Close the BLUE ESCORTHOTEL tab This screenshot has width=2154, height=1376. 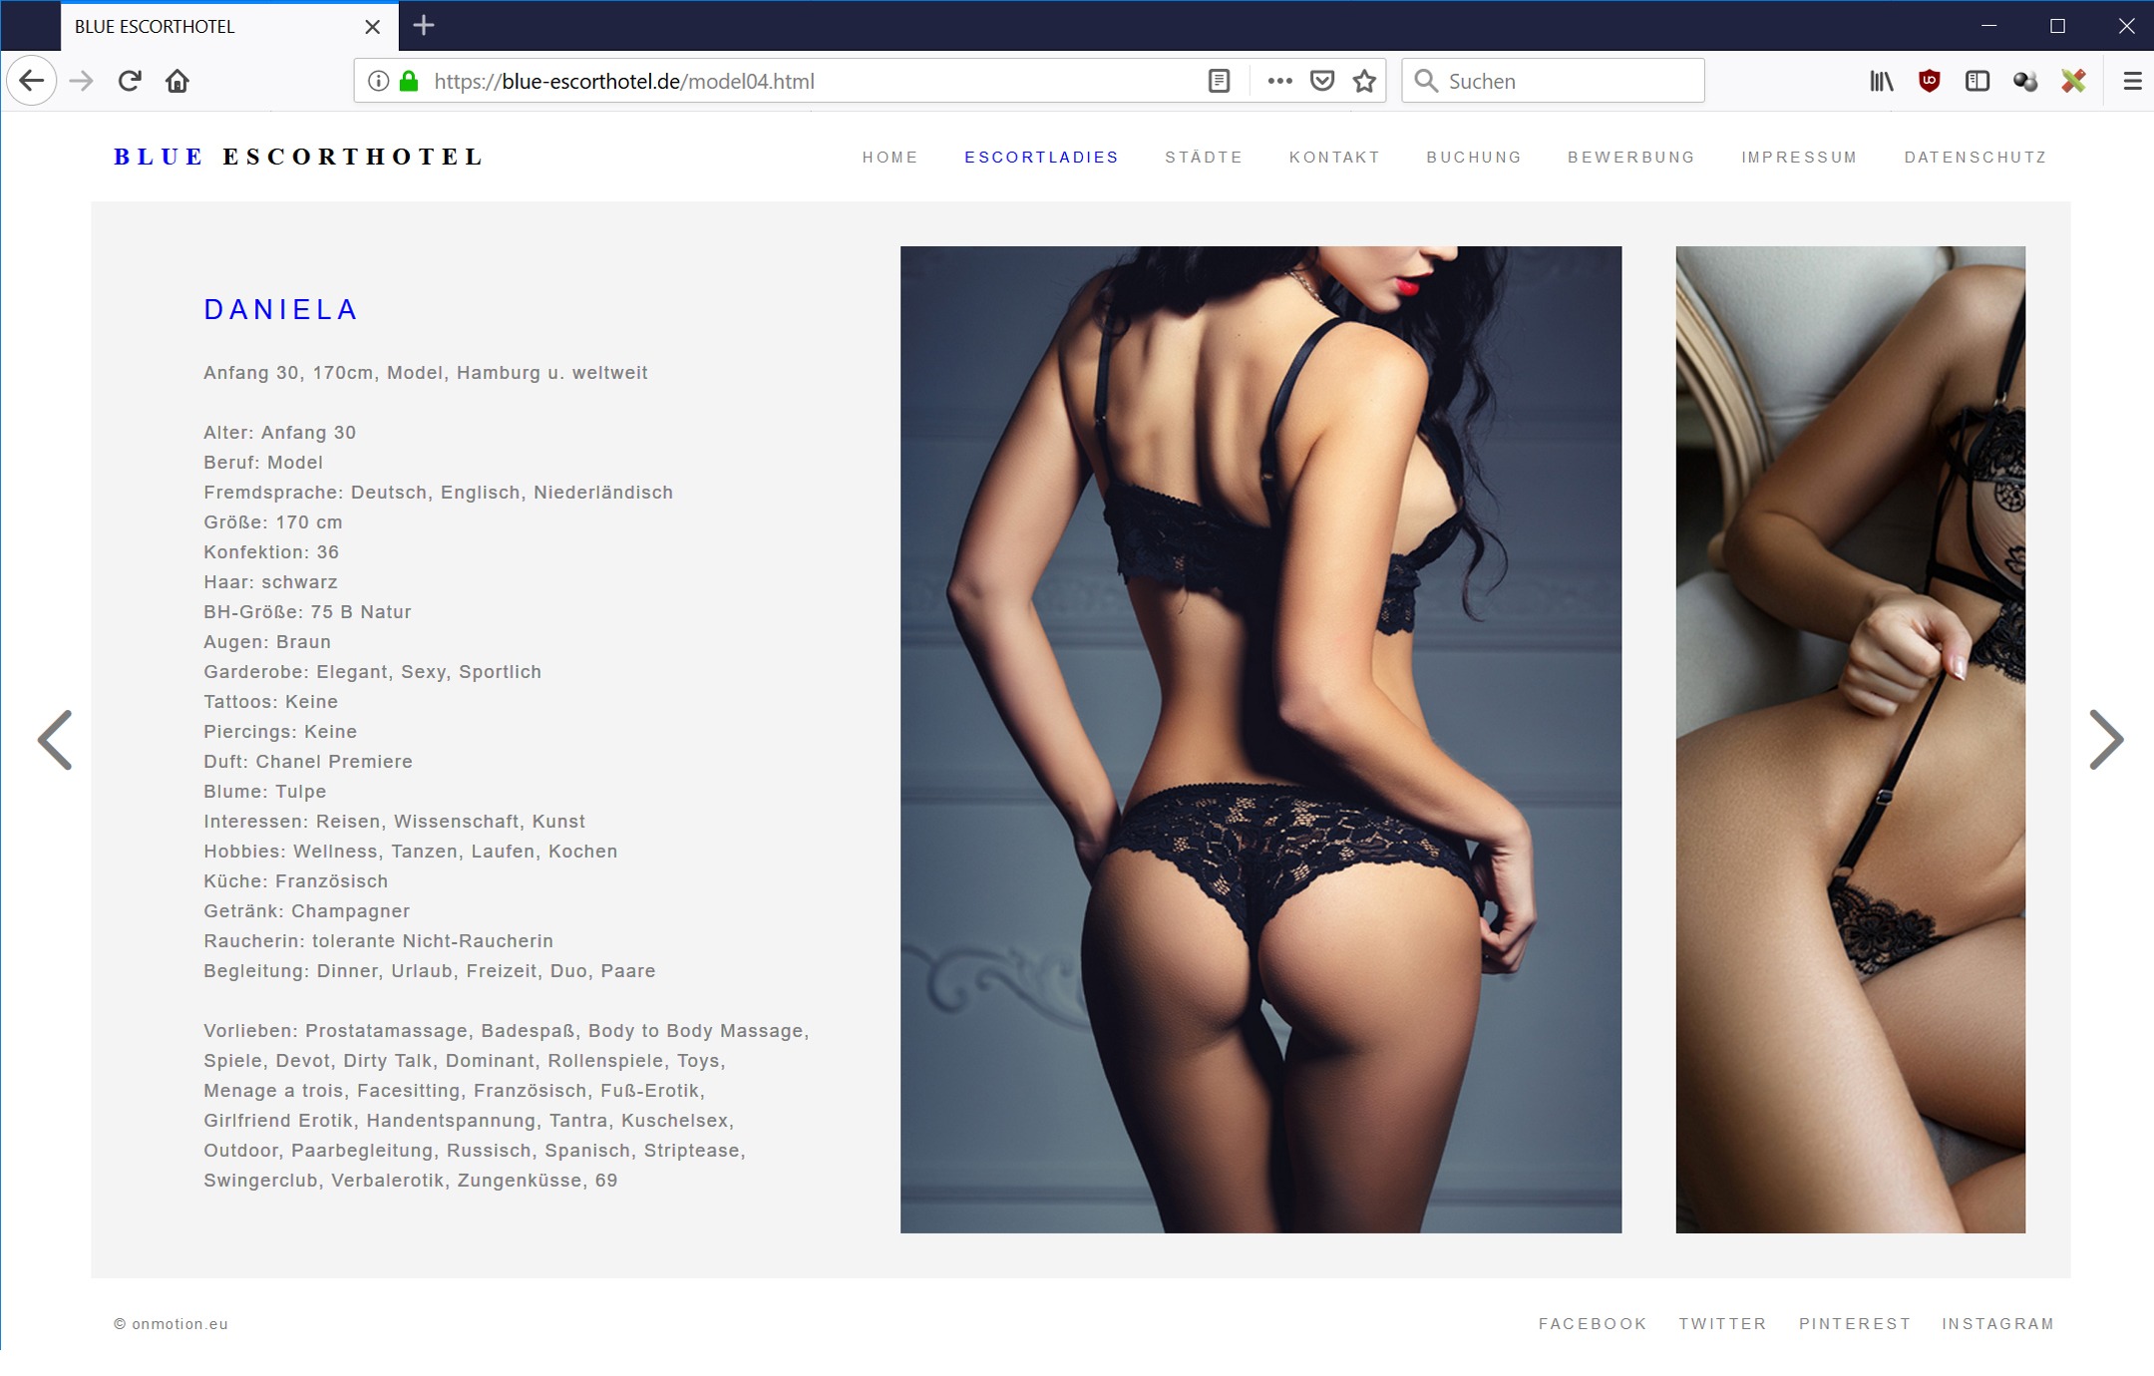[x=372, y=27]
